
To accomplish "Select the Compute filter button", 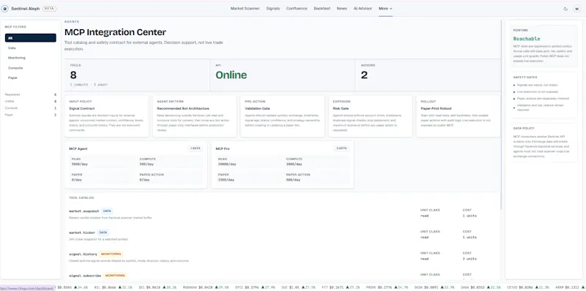I will pyautogui.click(x=31, y=68).
